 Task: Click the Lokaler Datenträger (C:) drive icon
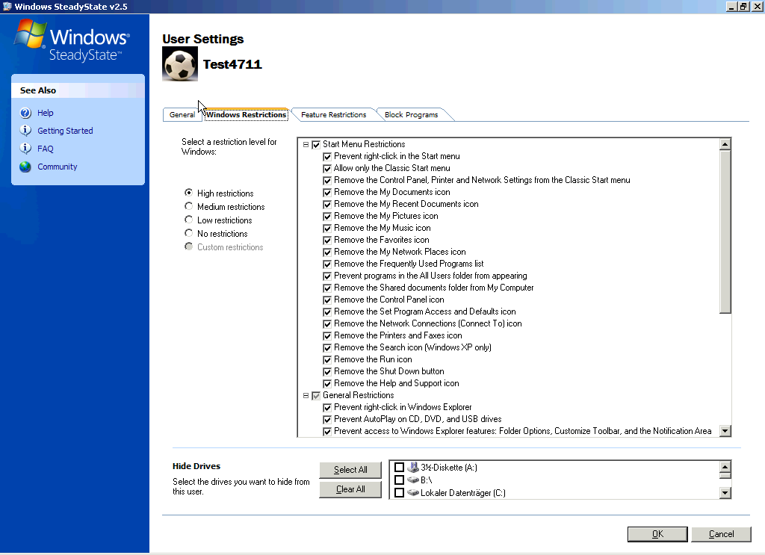pos(413,492)
